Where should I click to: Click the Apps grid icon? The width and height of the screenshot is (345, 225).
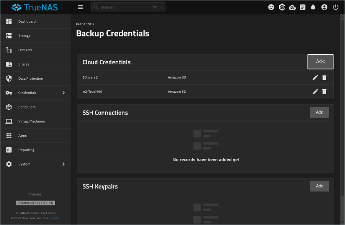pyautogui.click(x=9, y=136)
